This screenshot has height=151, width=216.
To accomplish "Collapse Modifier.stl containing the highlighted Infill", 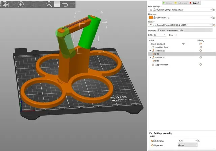I will click(150, 51).
